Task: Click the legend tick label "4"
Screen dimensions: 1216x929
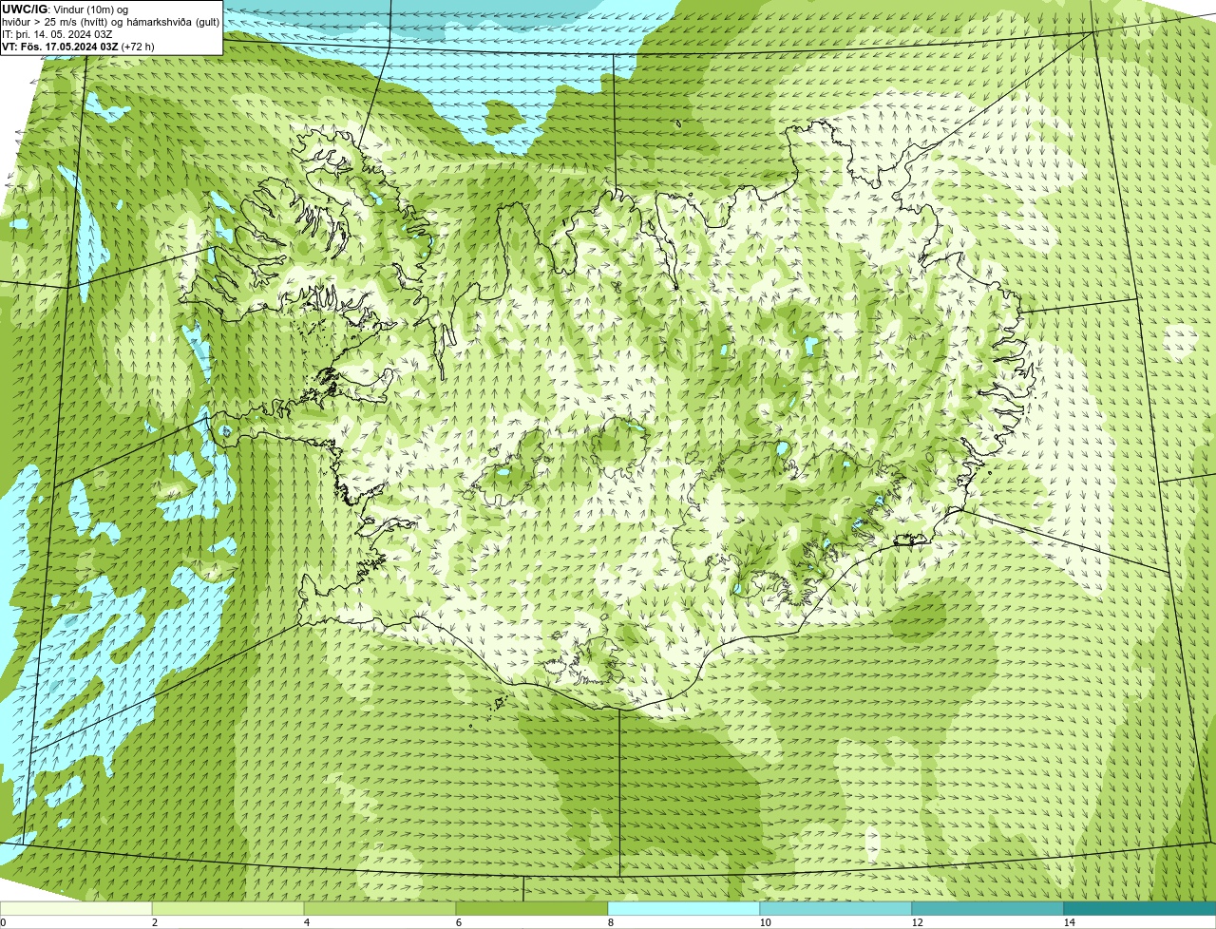Action: tap(306, 922)
